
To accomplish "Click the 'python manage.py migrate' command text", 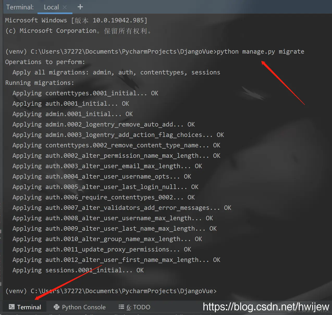I will (260, 52).
